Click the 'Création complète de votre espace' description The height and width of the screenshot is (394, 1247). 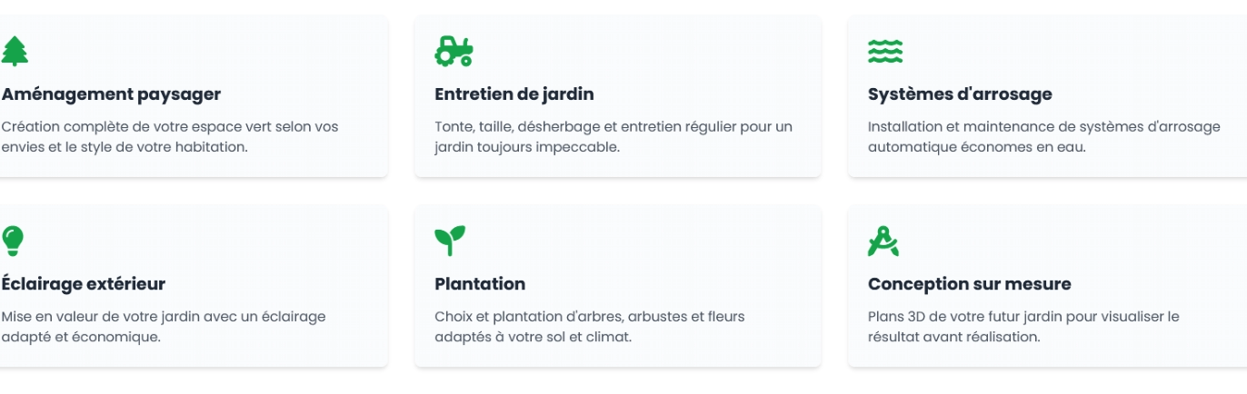pyautogui.click(x=169, y=136)
